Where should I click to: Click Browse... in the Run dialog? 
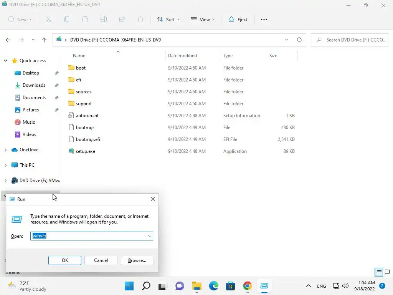coord(137,260)
